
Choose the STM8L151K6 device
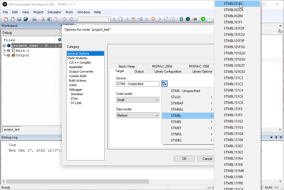tap(237, 165)
